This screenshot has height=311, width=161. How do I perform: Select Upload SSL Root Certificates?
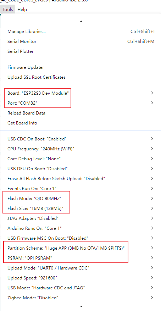(81, 77)
